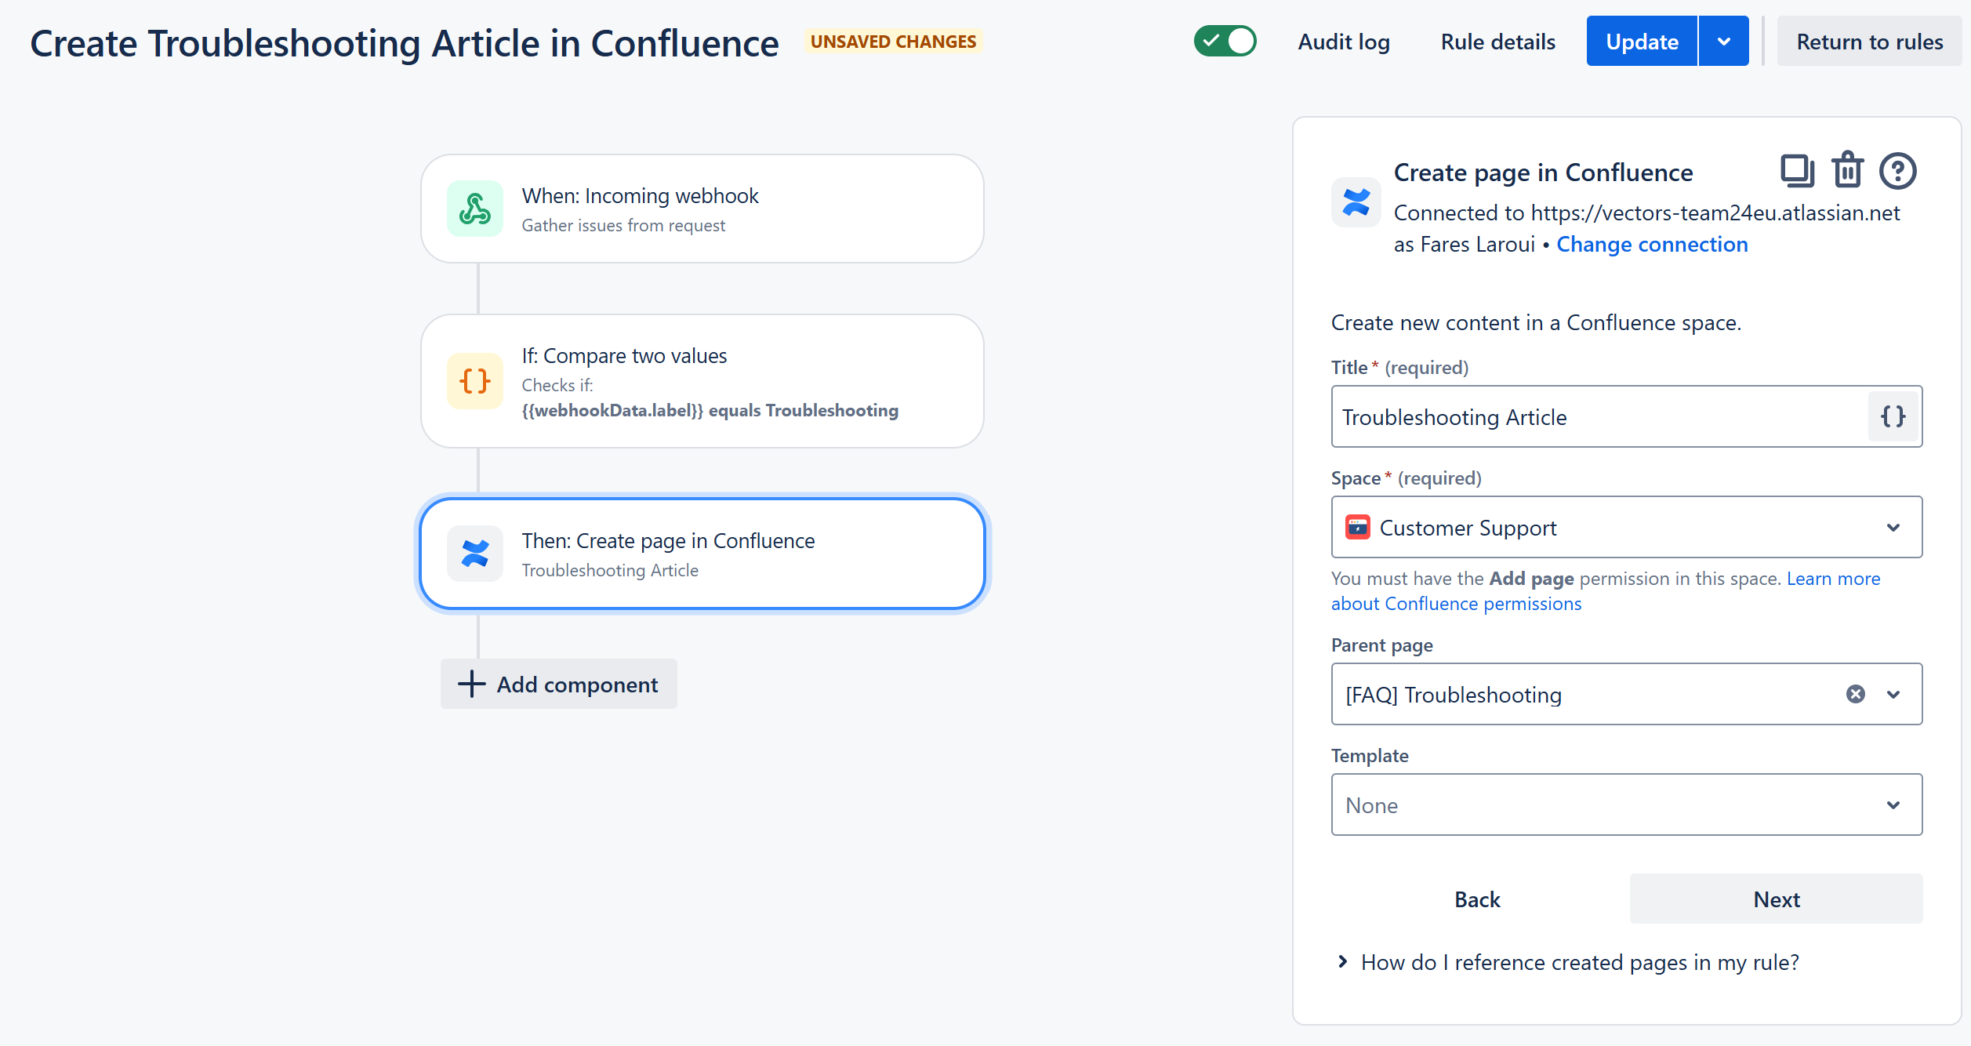The width and height of the screenshot is (1971, 1046).
Task: Open the Update split-button chevron
Action: (1723, 41)
